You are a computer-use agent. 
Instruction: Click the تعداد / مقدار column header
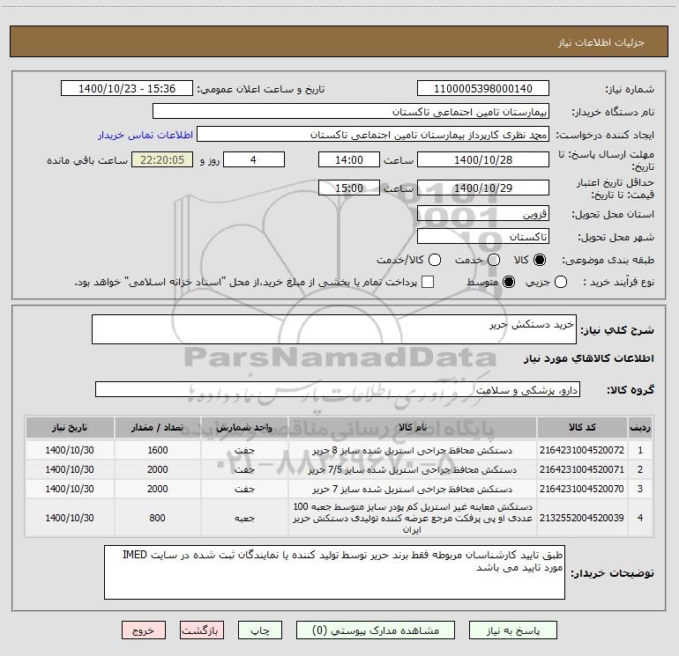(157, 427)
